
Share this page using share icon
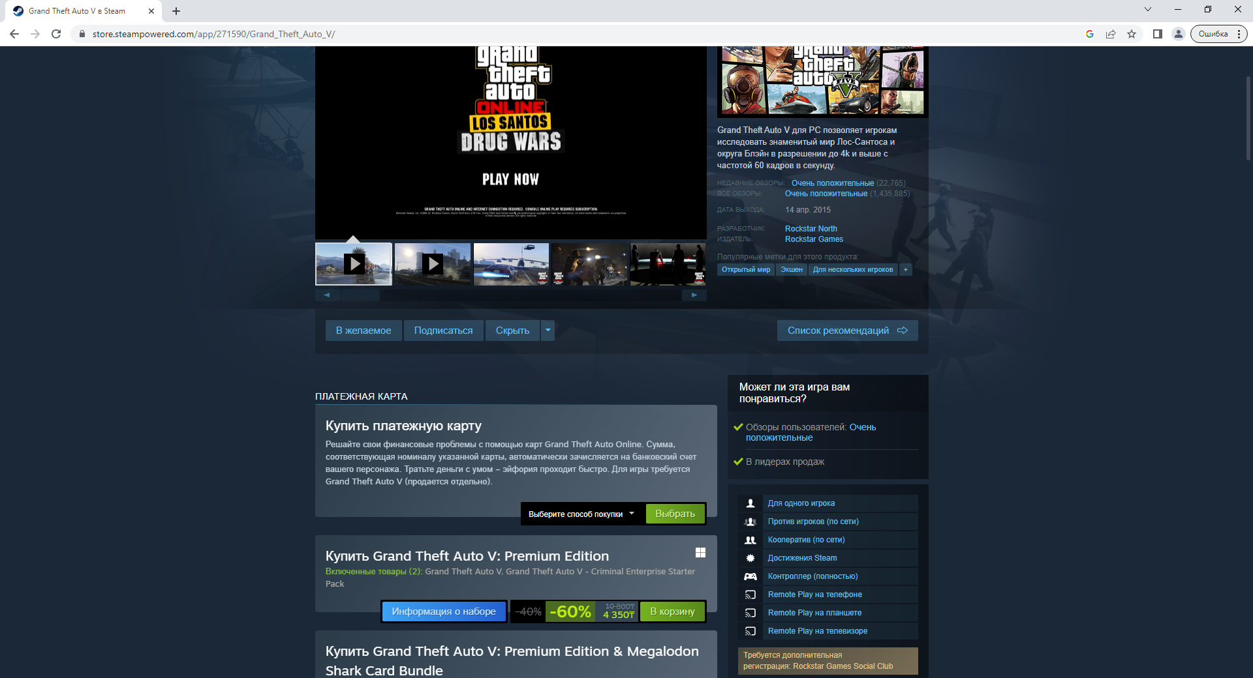pyautogui.click(x=1111, y=34)
